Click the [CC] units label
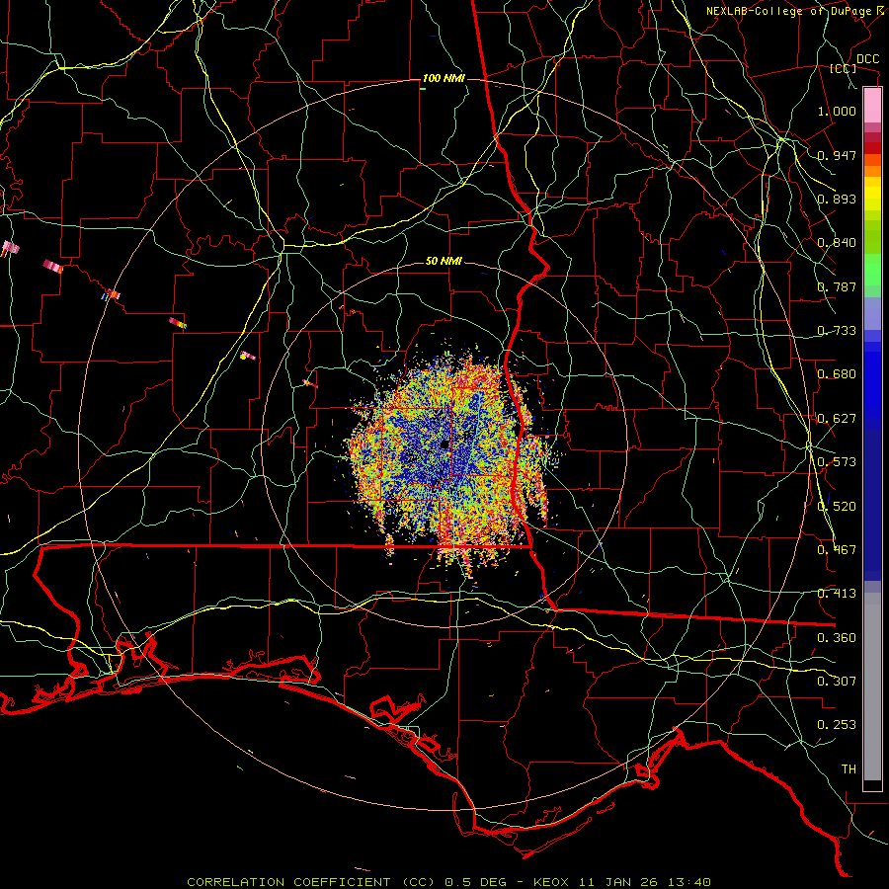Viewport: 889px width, 889px height. pyautogui.click(x=844, y=68)
